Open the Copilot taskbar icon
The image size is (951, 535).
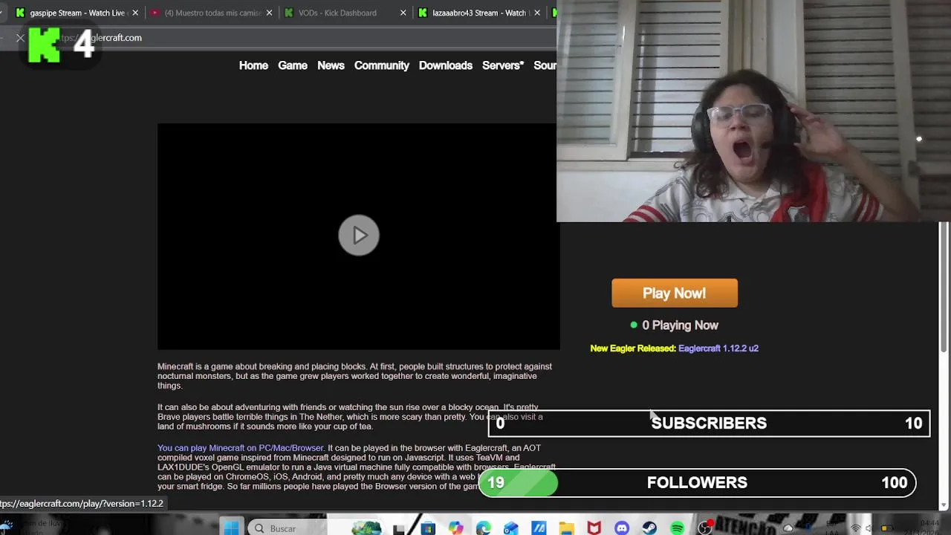click(455, 528)
